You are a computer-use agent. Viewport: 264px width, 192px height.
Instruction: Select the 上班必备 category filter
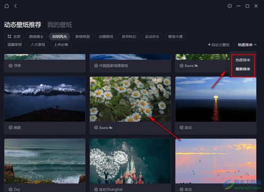click(x=61, y=44)
